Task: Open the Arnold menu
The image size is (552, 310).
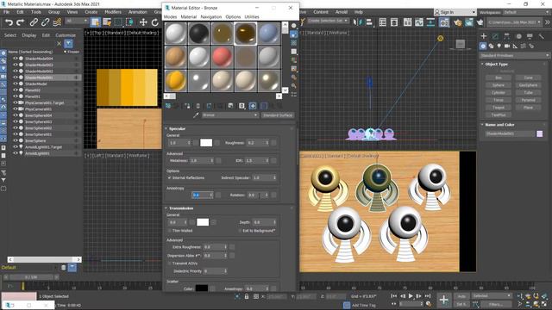Action: point(342,12)
